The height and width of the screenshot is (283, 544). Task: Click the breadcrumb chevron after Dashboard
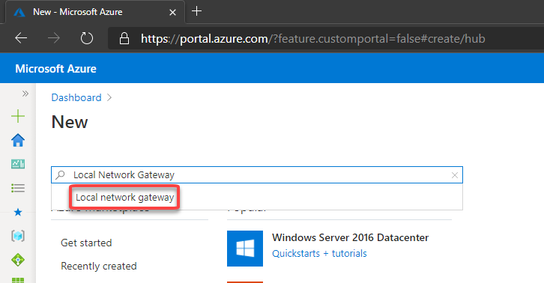coord(109,97)
